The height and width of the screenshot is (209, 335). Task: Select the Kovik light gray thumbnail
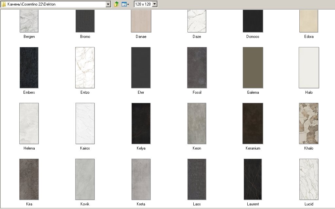click(85, 179)
